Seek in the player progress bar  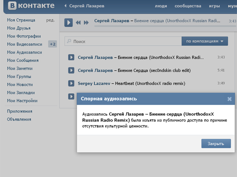pyautogui.click(x=158, y=26)
